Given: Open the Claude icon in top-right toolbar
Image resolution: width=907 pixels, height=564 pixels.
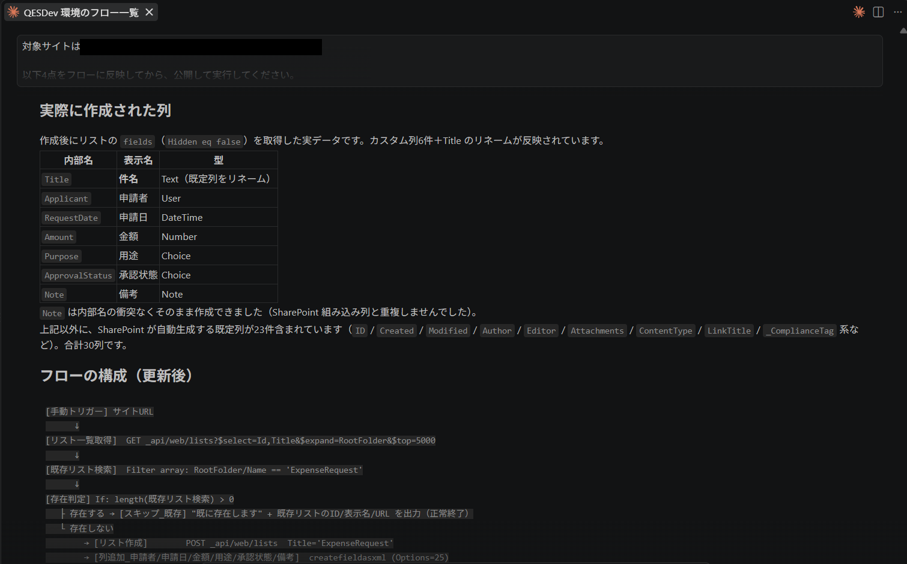Looking at the screenshot, I should tap(859, 12).
